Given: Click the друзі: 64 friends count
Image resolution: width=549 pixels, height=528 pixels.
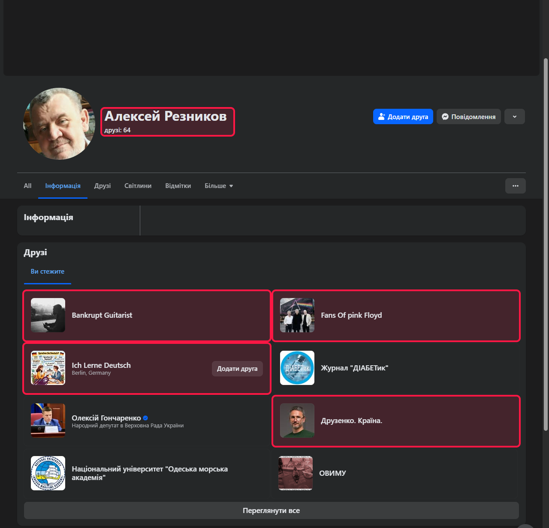Looking at the screenshot, I should click(x=118, y=130).
